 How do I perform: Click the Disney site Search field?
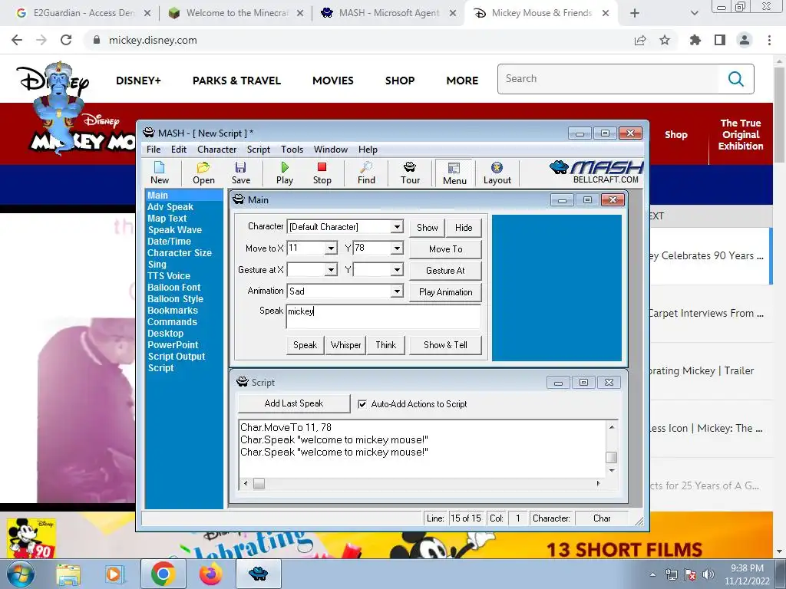coord(609,79)
